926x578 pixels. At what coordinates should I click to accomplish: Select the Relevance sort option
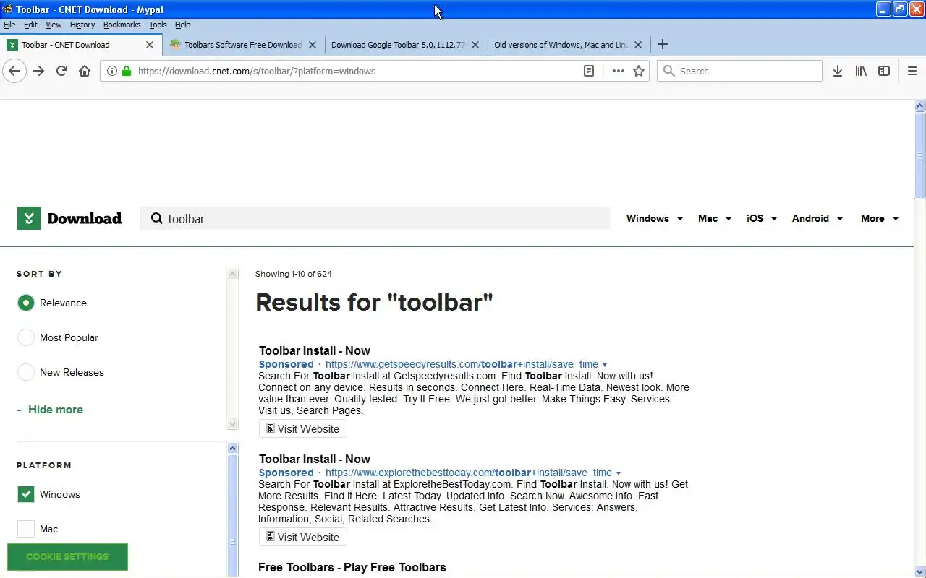(x=26, y=303)
